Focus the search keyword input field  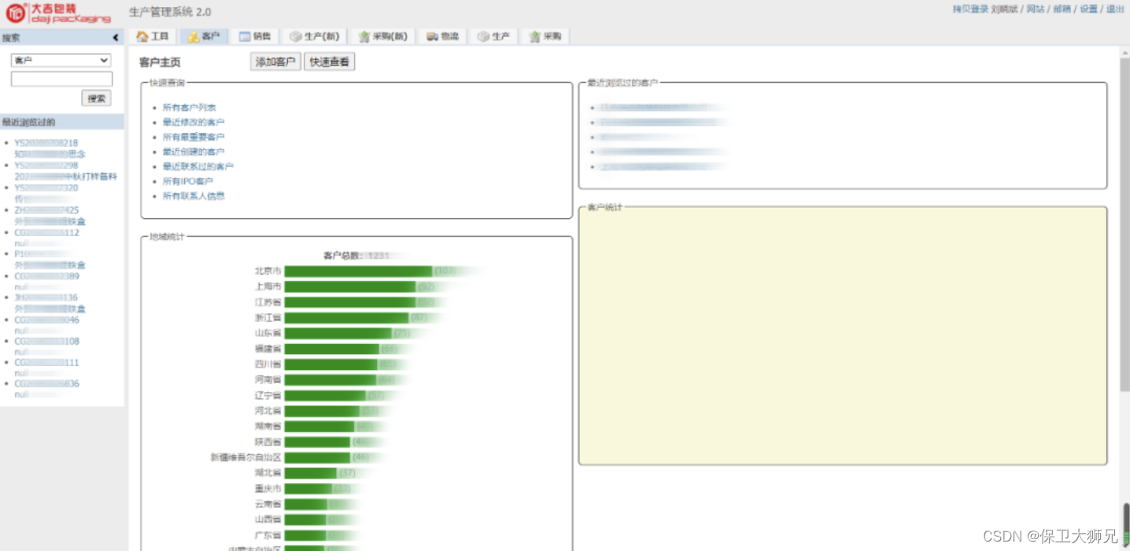[61, 79]
